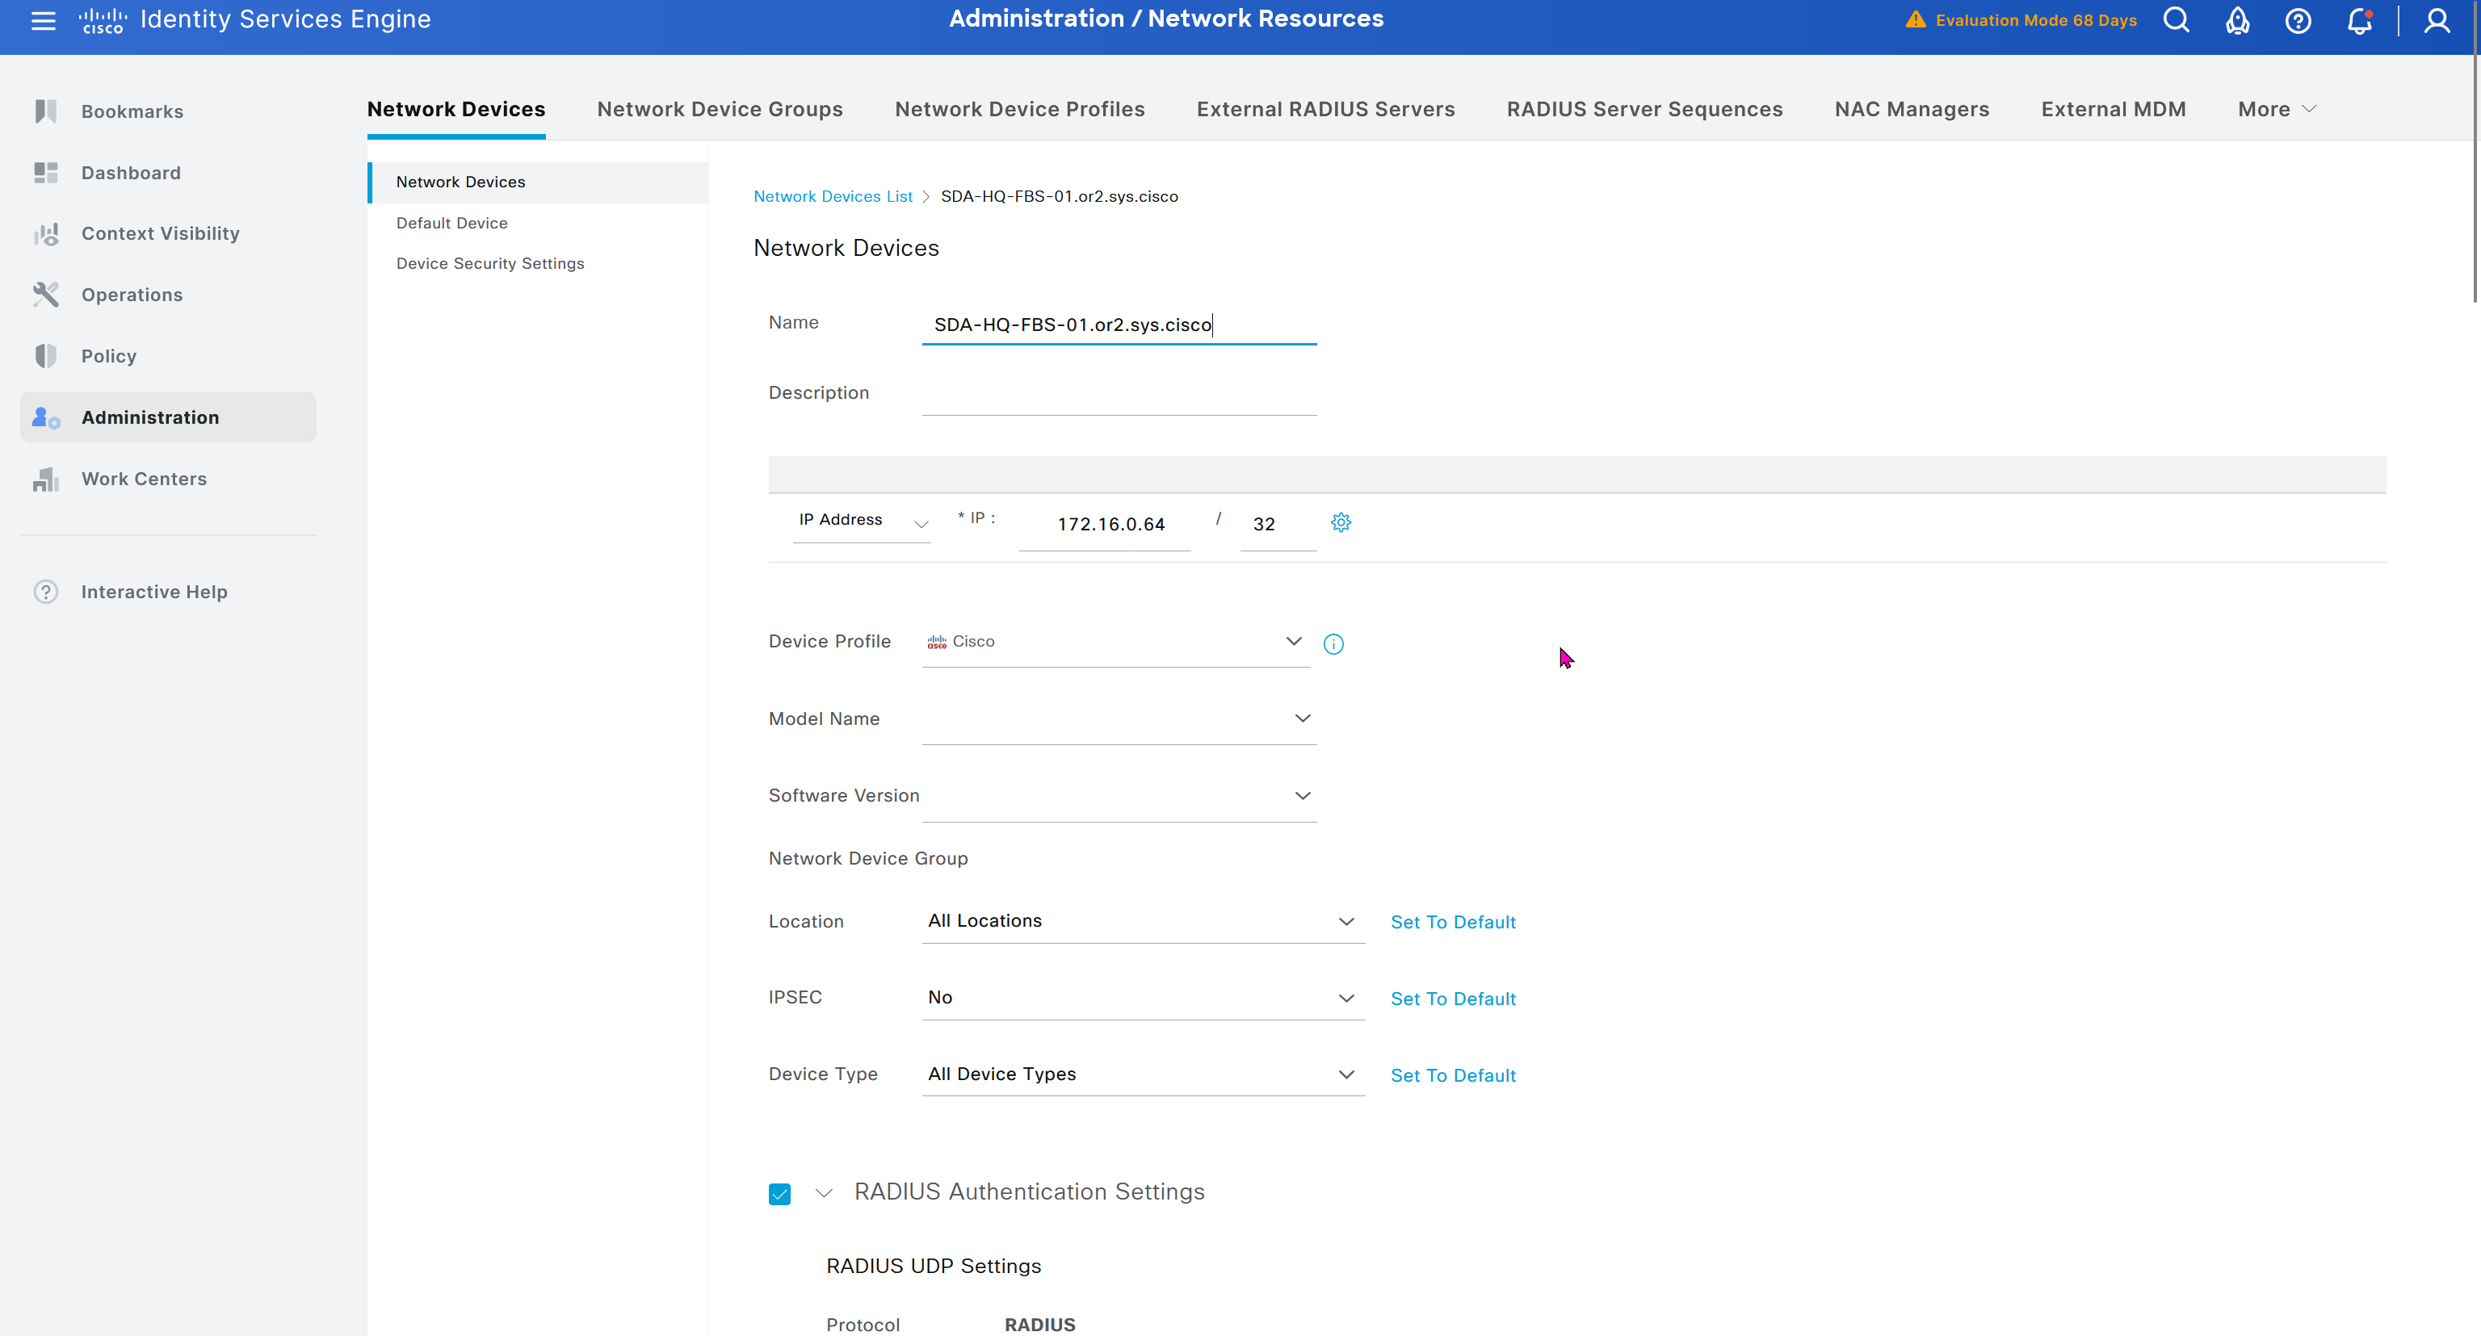
Task: Open the notifications bell icon
Action: (x=2359, y=20)
